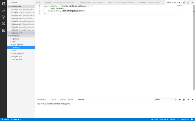Click the terminal prompt input line
Screen dimensions: 195x121
tap(53, 104)
